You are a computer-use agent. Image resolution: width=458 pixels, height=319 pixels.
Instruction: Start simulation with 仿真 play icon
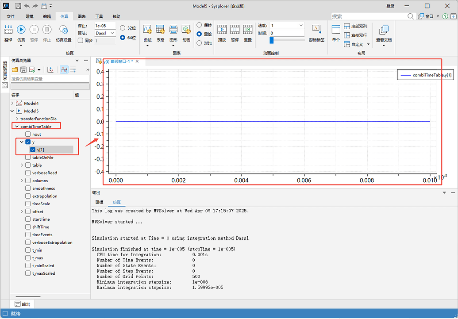coord(21,30)
